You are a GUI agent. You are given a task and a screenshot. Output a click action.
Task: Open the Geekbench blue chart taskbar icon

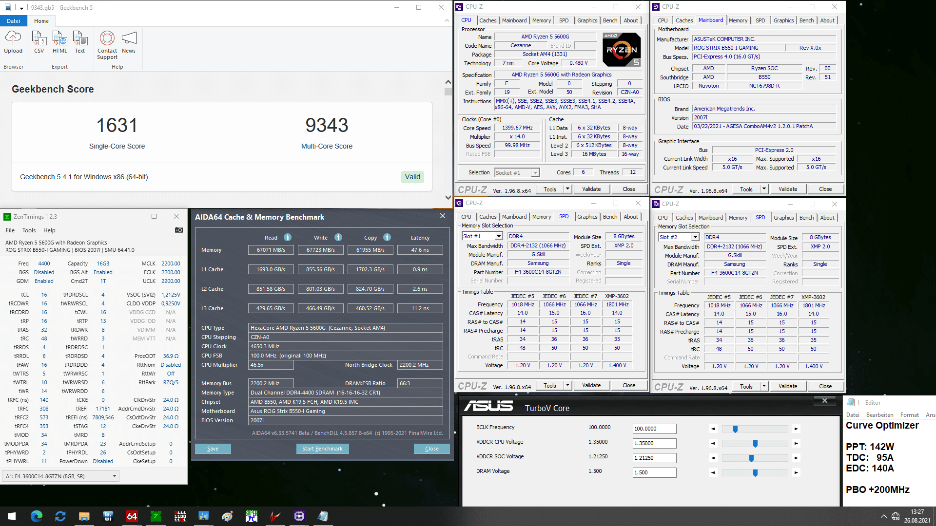(204, 516)
